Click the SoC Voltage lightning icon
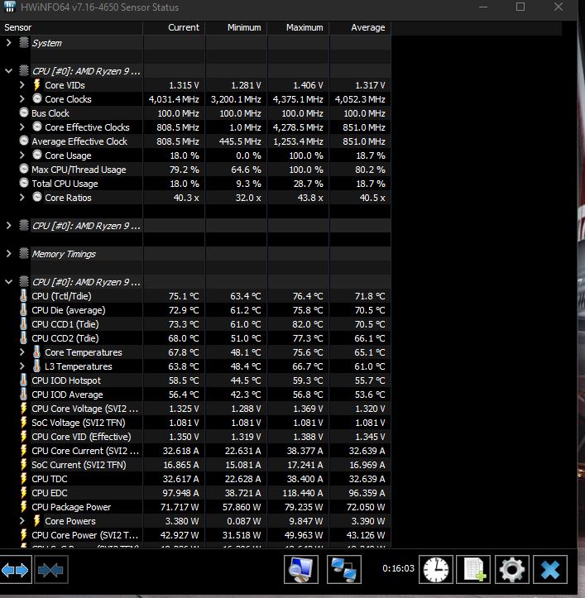 coord(24,423)
